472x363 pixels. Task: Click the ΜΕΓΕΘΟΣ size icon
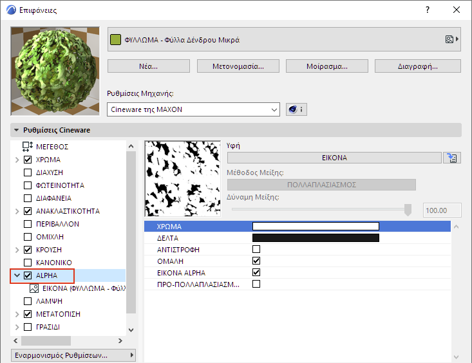28,147
